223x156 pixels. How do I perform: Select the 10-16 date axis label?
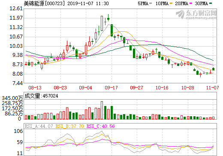pyautogui.click(x=162, y=88)
